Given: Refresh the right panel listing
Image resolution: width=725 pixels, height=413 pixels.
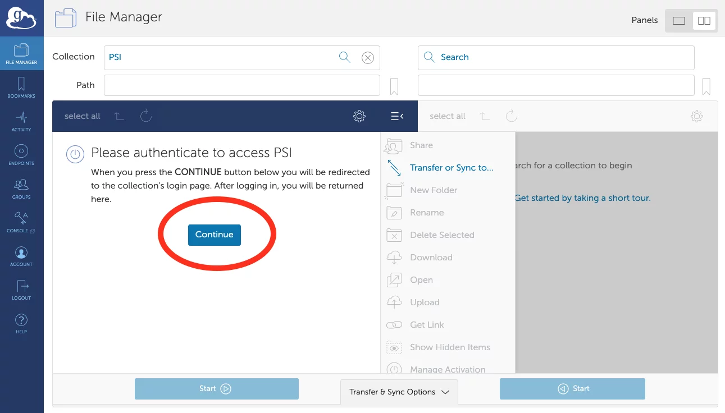Looking at the screenshot, I should point(512,116).
